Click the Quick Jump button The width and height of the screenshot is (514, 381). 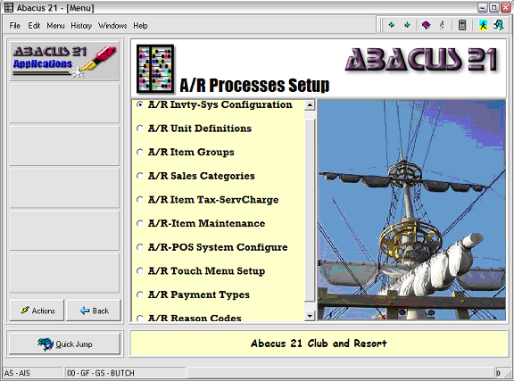[64, 344]
